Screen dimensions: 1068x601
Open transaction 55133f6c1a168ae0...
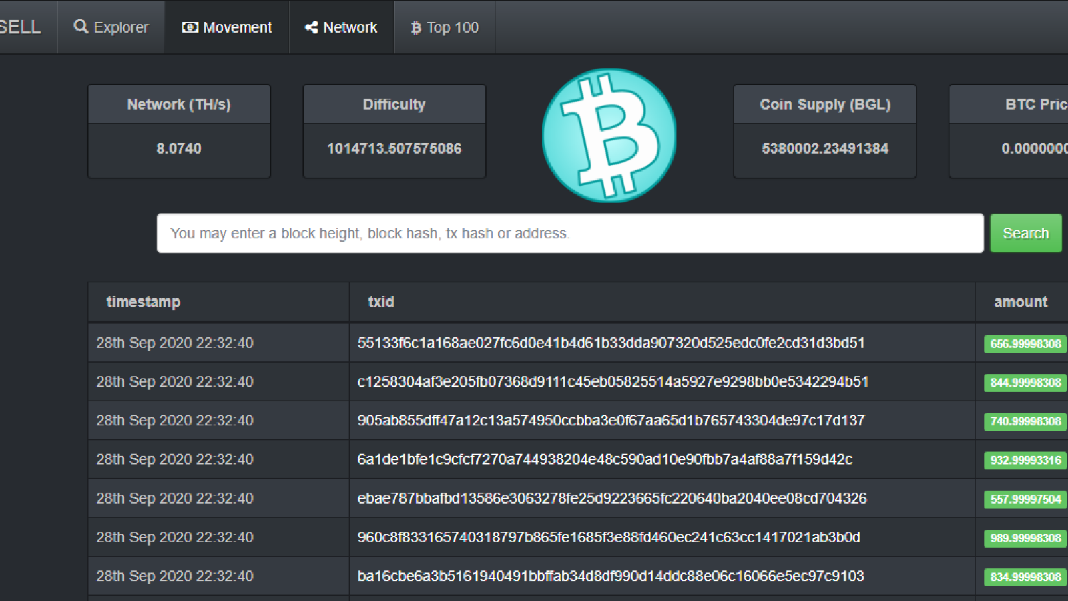click(x=611, y=343)
